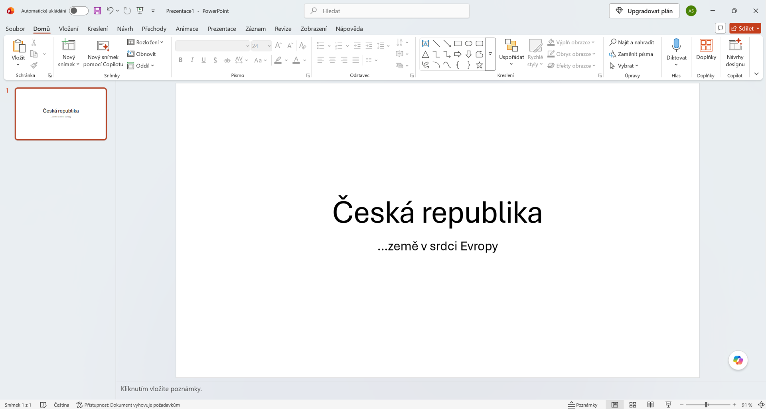Screen dimensions: 766x409
Task: Click Nový snímek pomocí Copilotu
Action: (103, 53)
